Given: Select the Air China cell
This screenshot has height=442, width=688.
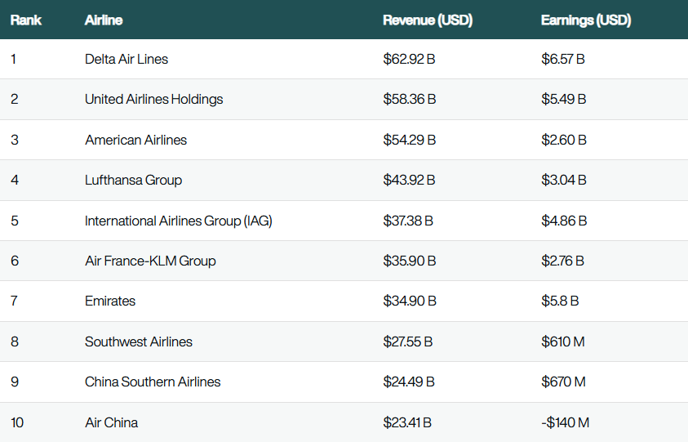Looking at the screenshot, I should 111,422.
